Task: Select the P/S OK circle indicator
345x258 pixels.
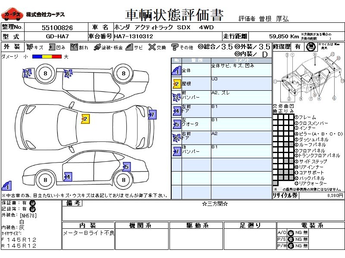Action: [x=291, y=239]
